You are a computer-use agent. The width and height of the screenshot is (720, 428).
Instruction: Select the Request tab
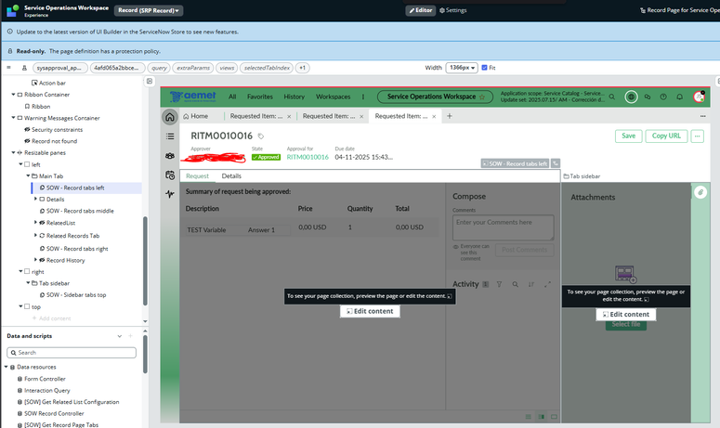pos(197,176)
